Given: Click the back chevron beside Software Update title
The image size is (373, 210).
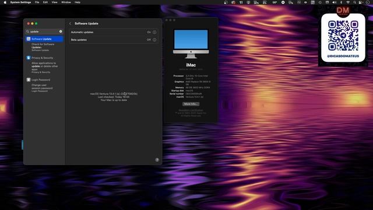Looking at the screenshot, I should point(70,23).
